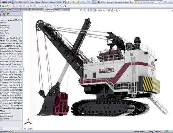Open the Insert menu

coord(32,2)
